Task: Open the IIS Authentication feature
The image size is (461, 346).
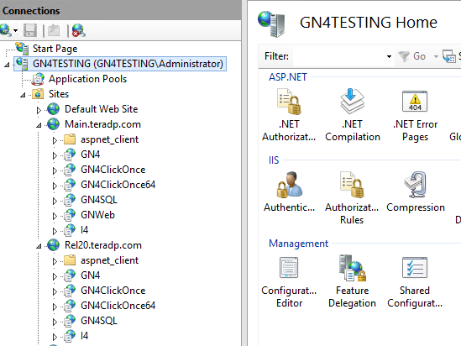Action: [289, 191]
